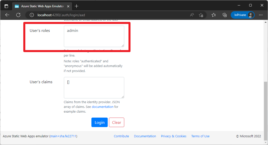Maximize the browser window
Image resolution: width=268 pixels, height=145 pixels.
(250, 5)
